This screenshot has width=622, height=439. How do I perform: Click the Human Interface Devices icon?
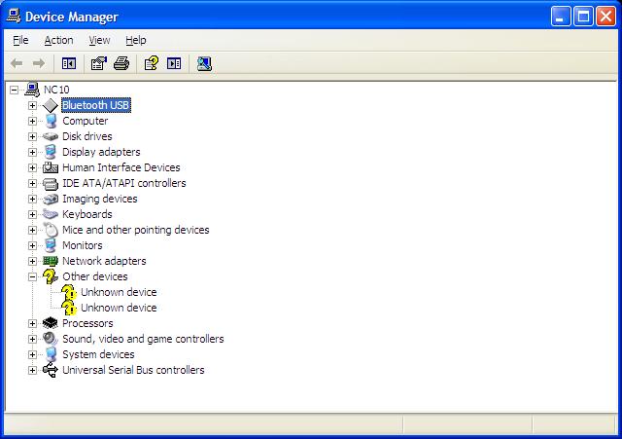click(51, 167)
